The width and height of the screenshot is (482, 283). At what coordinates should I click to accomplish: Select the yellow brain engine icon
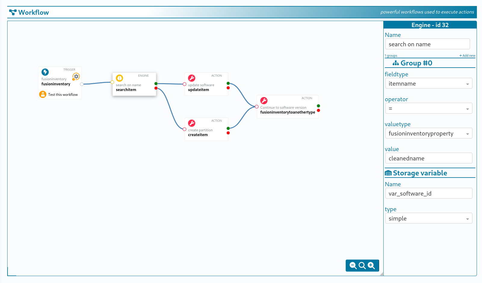tap(119, 78)
